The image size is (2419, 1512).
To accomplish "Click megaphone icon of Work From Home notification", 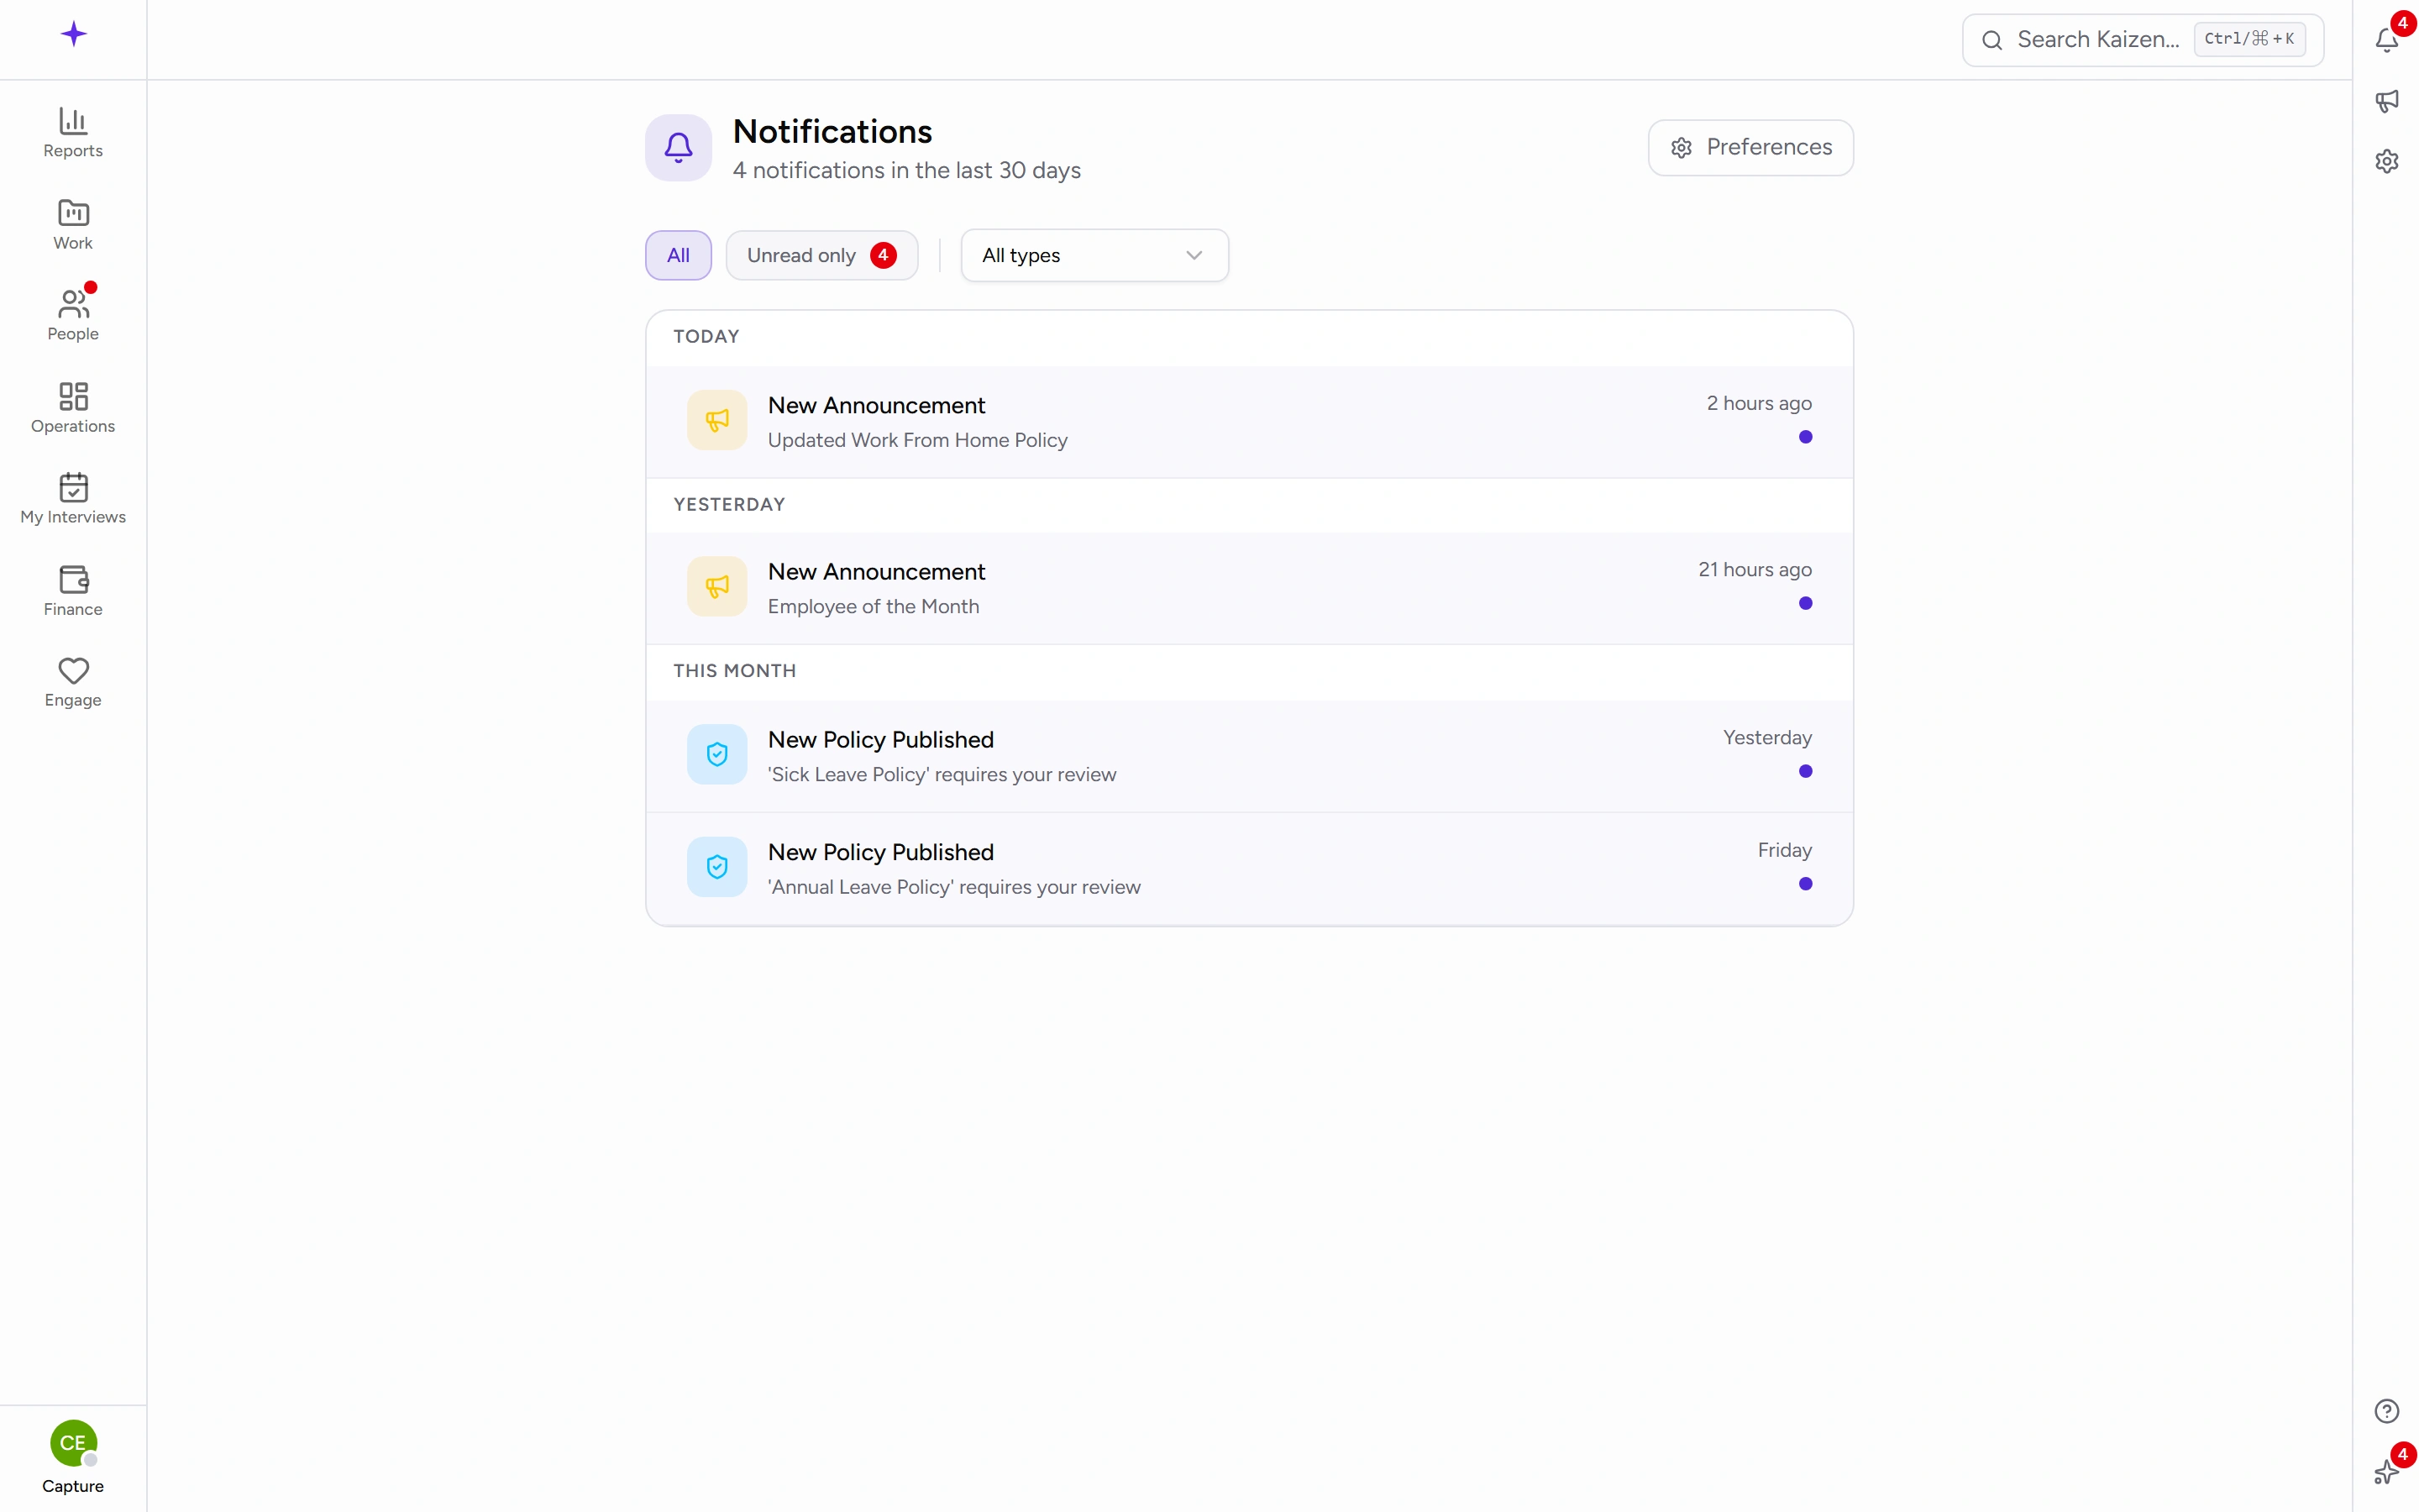I will (716, 420).
